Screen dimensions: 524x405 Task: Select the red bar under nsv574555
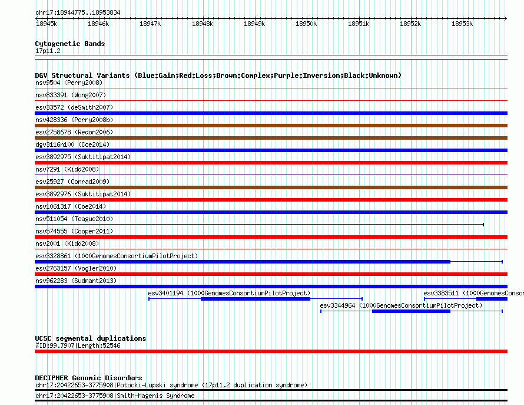(x=271, y=237)
